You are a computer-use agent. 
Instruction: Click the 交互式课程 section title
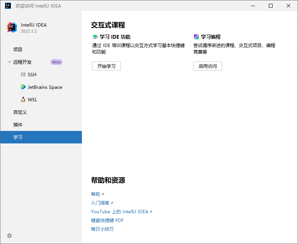click(x=108, y=25)
